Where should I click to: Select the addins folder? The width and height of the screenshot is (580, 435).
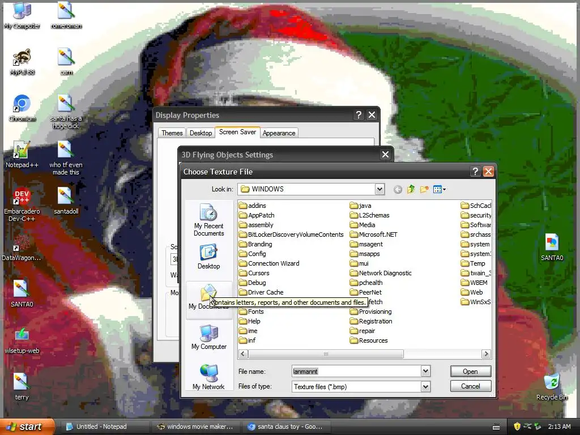[x=253, y=206]
